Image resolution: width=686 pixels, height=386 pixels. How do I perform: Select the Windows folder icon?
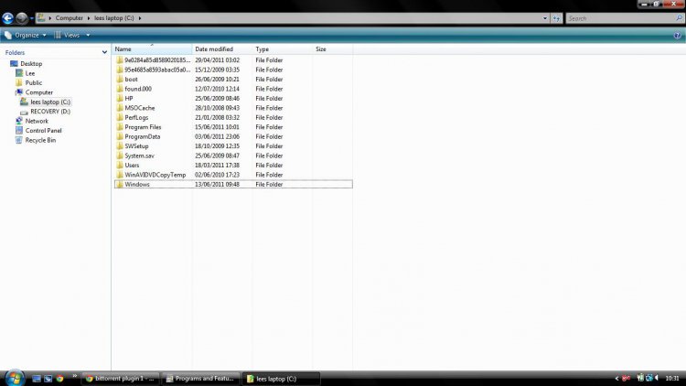pos(120,184)
